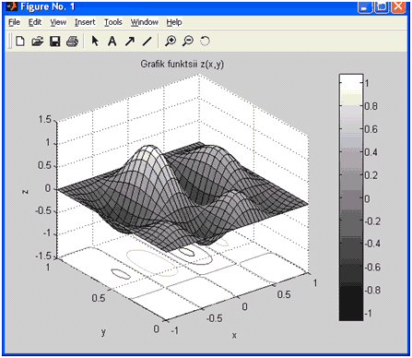Viewport: 412px width, 358px height.
Task: Click the colorbar near the 0.4 level
Action: tap(351, 151)
